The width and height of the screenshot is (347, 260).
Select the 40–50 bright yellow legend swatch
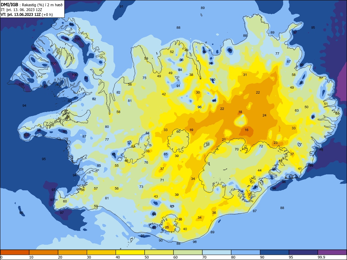130,252
